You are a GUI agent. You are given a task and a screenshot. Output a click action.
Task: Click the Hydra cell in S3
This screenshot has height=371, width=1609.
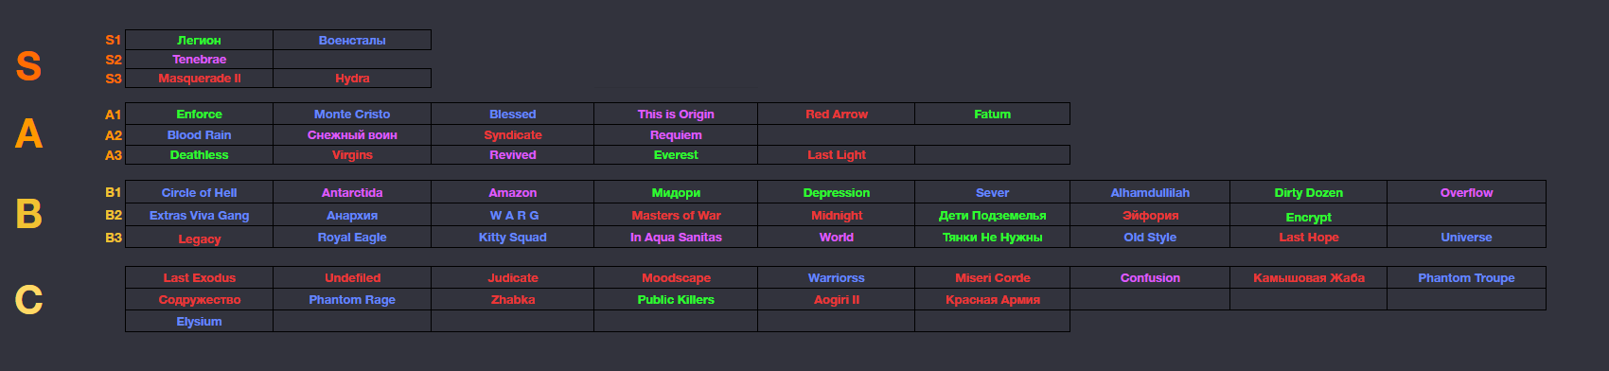tap(352, 78)
